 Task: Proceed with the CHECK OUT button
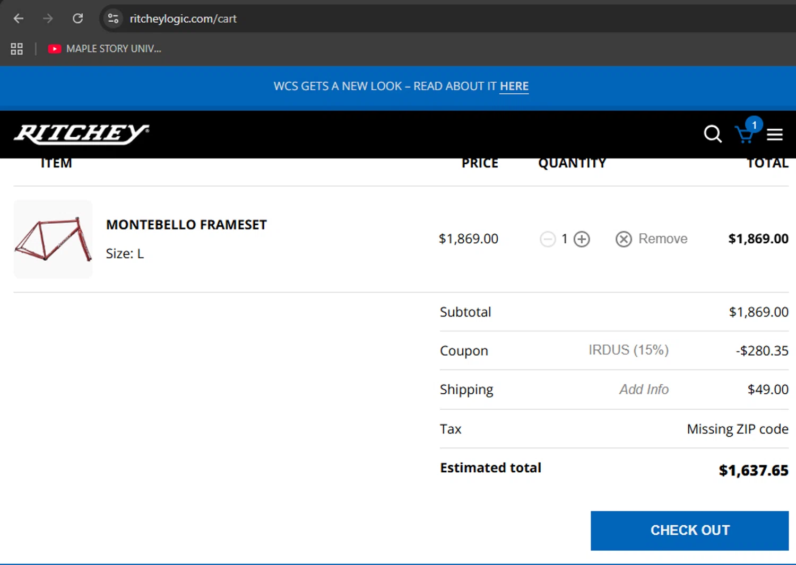click(689, 531)
